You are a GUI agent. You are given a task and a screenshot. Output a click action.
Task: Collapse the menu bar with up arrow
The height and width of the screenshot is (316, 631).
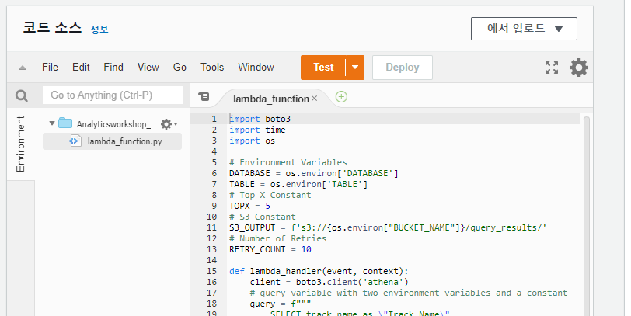coord(23,68)
